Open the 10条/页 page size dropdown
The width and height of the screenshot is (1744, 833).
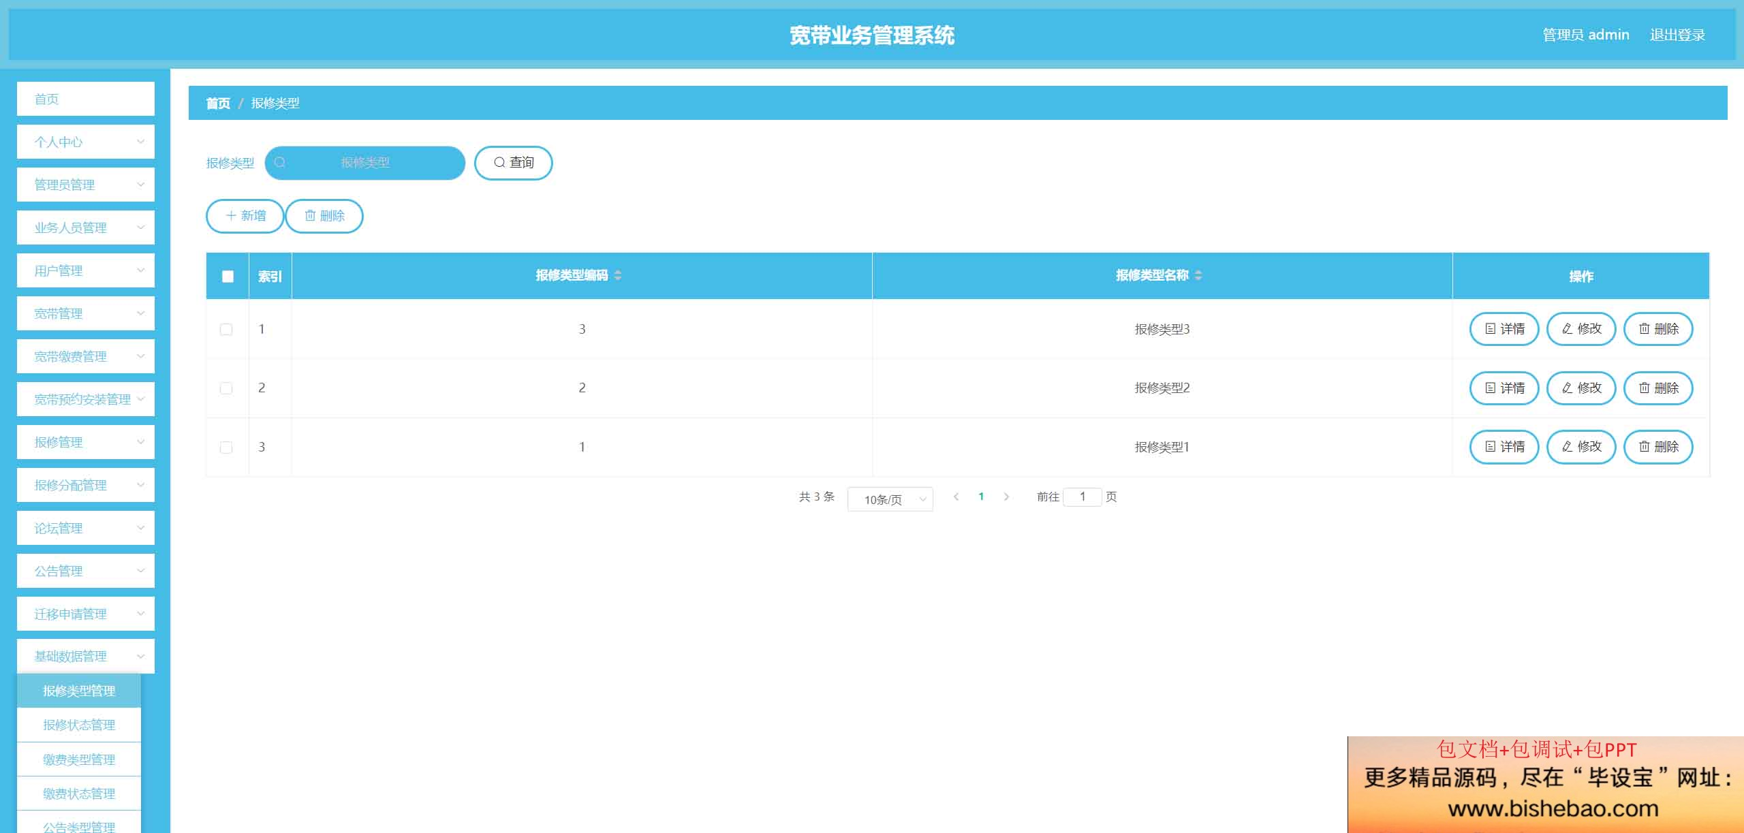[x=890, y=499]
